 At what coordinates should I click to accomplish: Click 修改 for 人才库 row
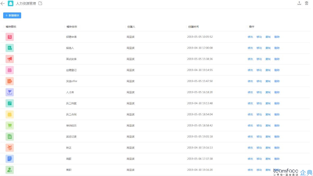coord(250,92)
